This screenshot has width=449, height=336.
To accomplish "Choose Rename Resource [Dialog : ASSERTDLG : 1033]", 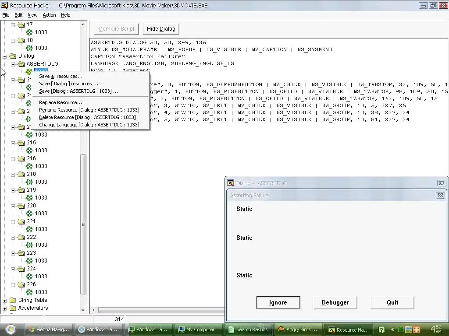I will 89,110.
